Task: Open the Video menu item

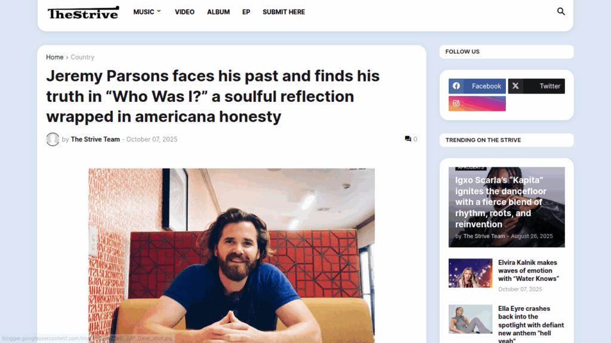Action: pyautogui.click(x=184, y=12)
